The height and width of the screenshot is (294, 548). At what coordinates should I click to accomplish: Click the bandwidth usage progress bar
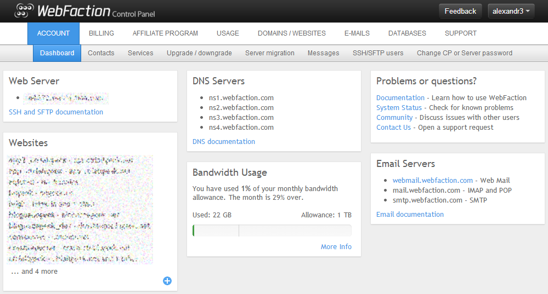pos(272,230)
